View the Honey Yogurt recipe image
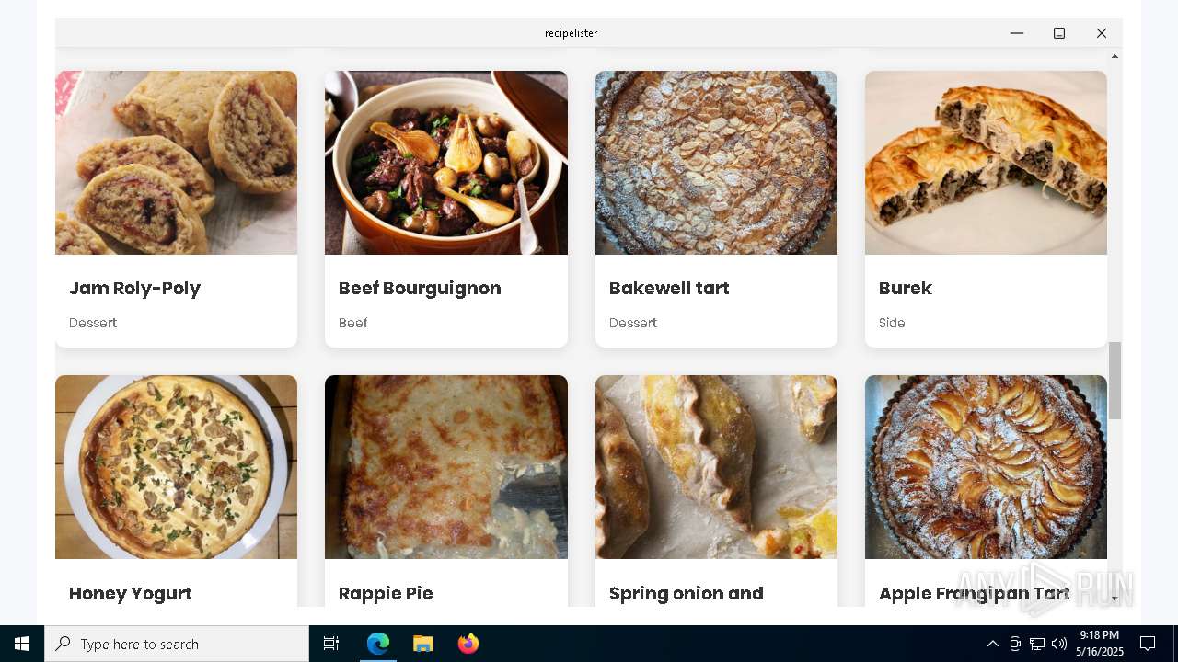The height and width of the screenshot is (662, 1178). pos(176,467)
